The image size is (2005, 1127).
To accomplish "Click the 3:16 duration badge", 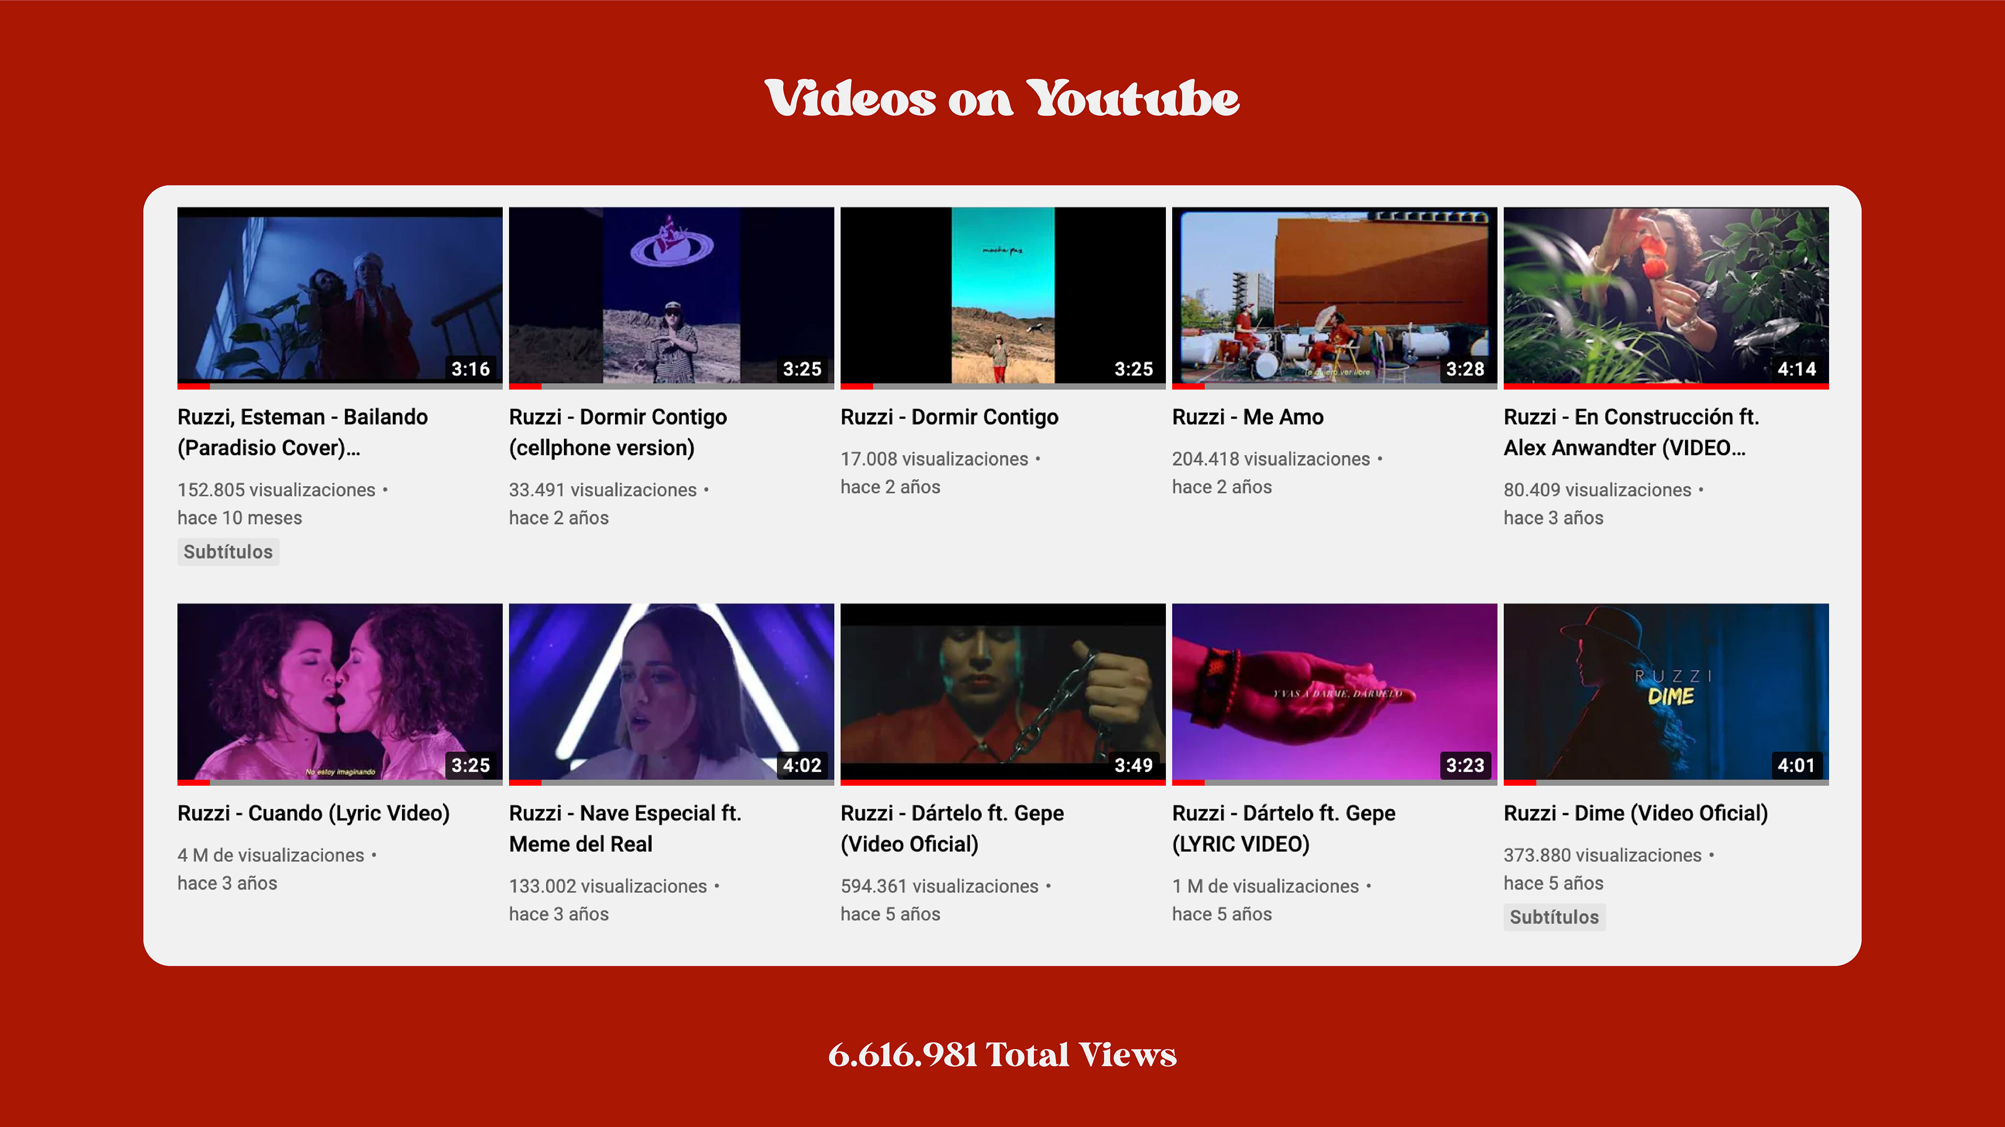I will pos(470,369).
